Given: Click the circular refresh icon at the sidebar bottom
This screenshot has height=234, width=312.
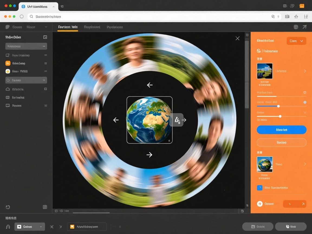Looking at the screenshot, I should (8, 207).
